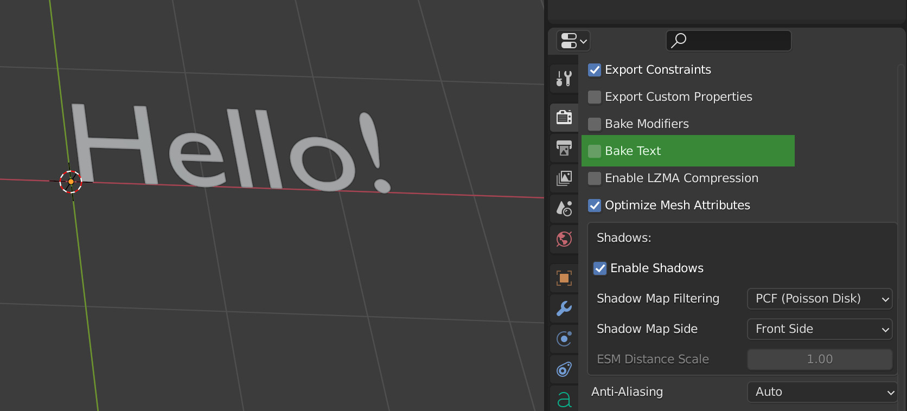Viewport: 907px width, 411px height.
Task: Enable Bake Modifiers checkbox
Action: 595,124
